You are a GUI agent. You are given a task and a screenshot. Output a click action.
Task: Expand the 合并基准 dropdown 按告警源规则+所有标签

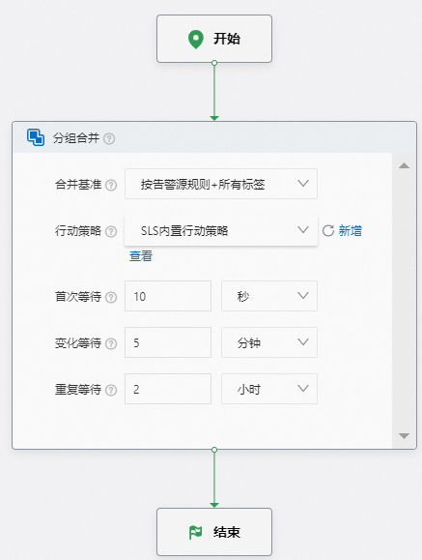coord(221,184)
